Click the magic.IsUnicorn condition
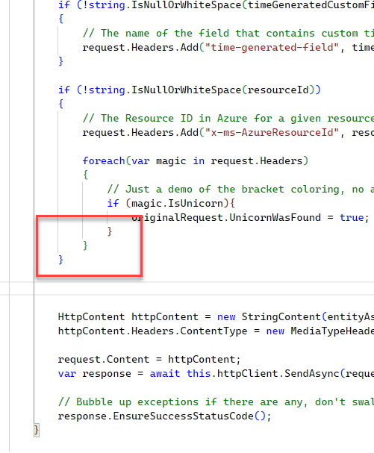 tap(177, 204)
